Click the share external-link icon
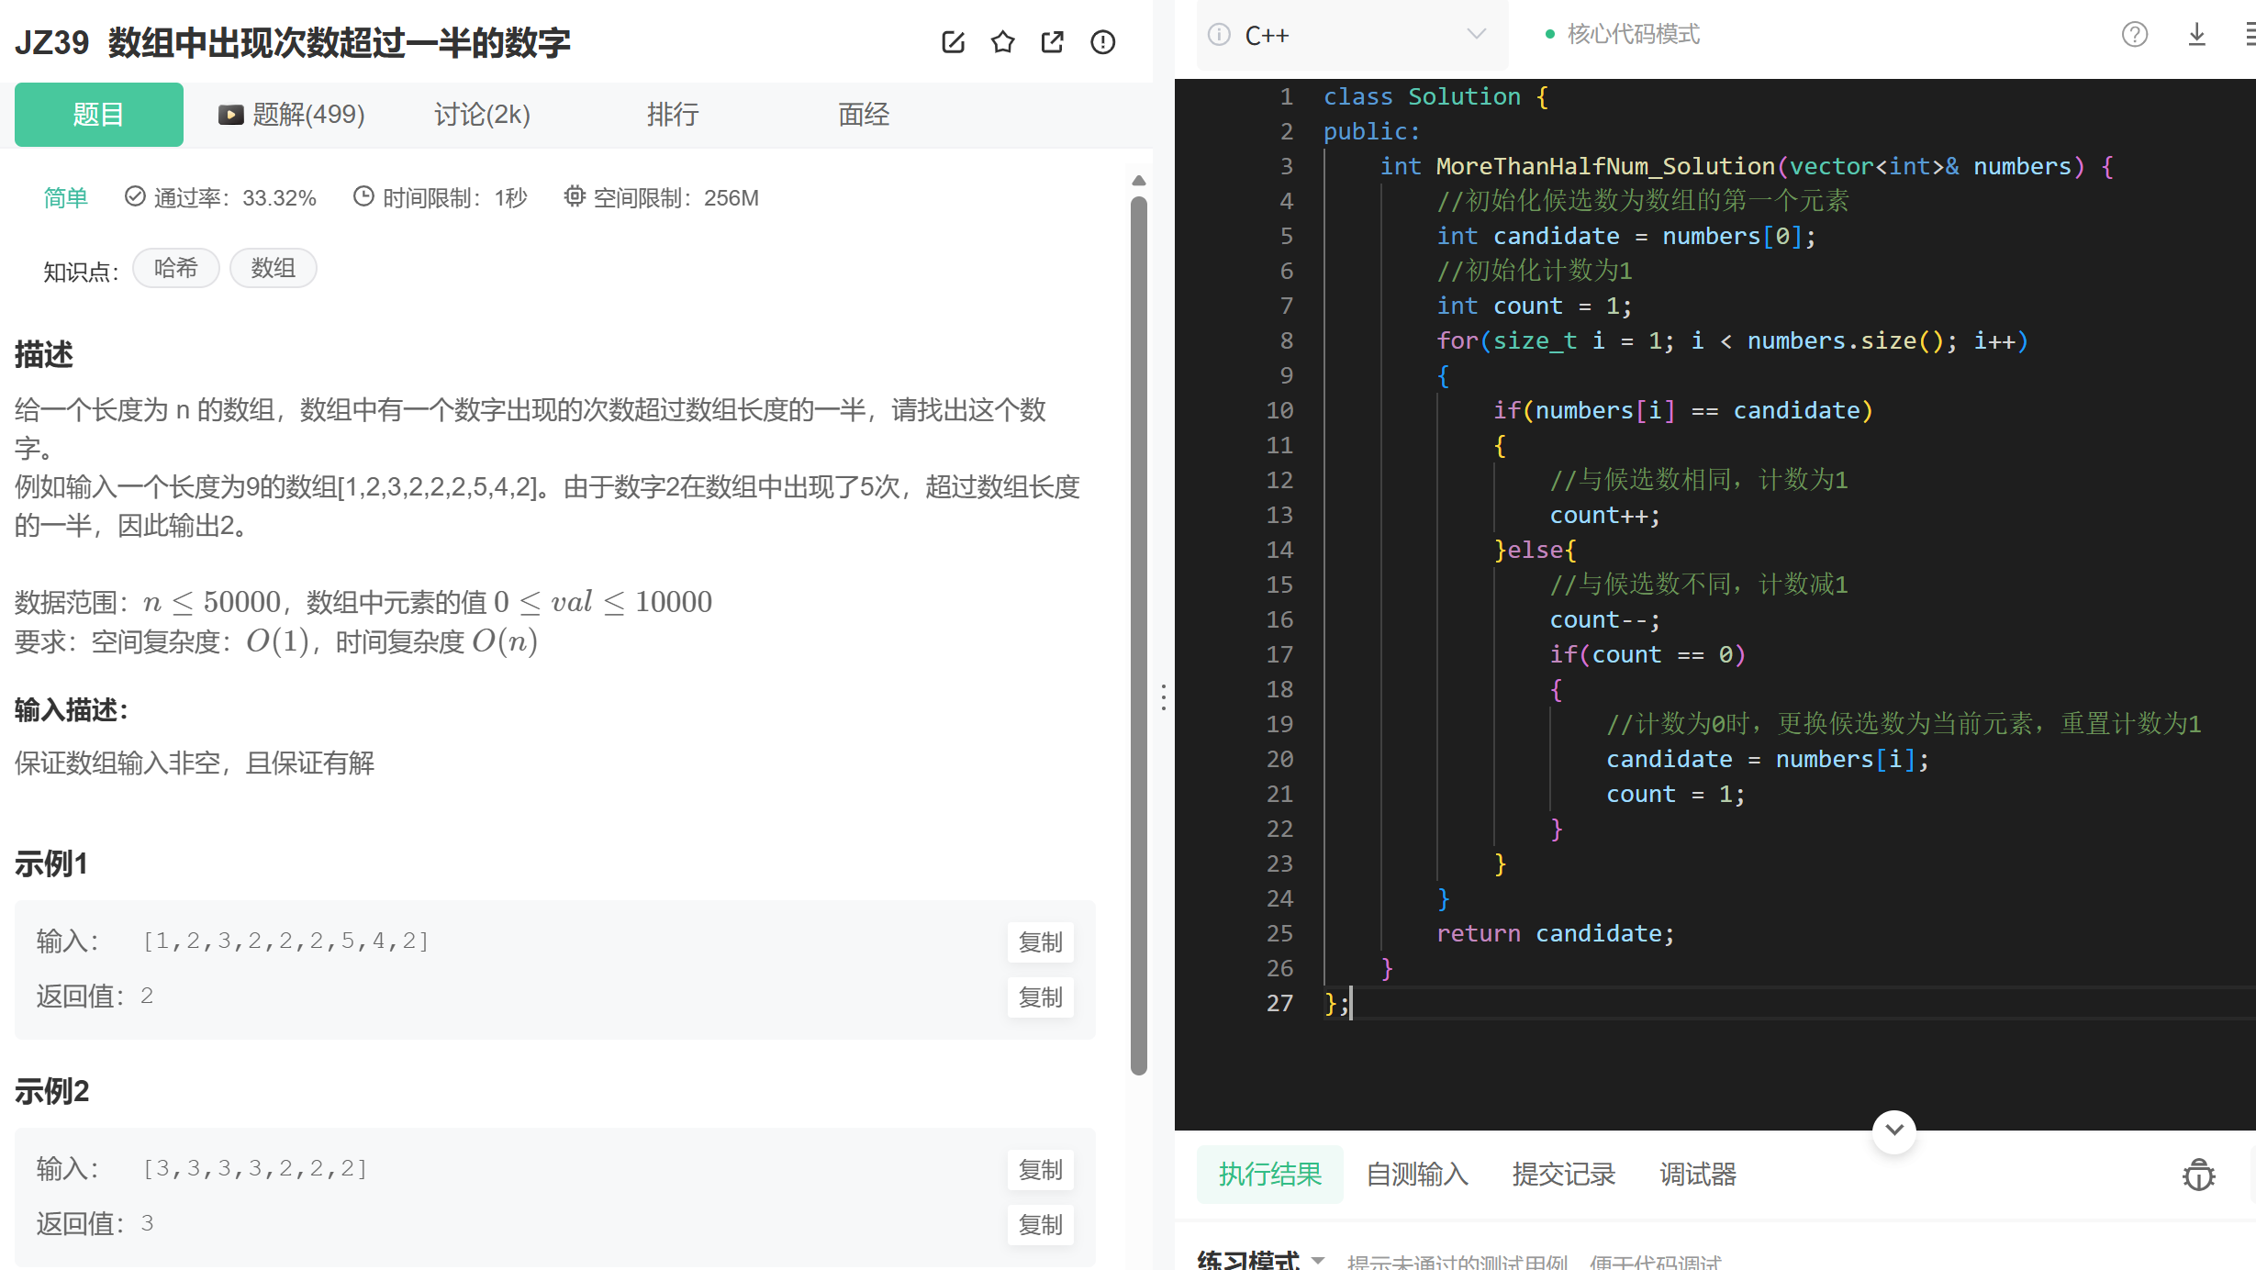 (x=1053, y=42)
